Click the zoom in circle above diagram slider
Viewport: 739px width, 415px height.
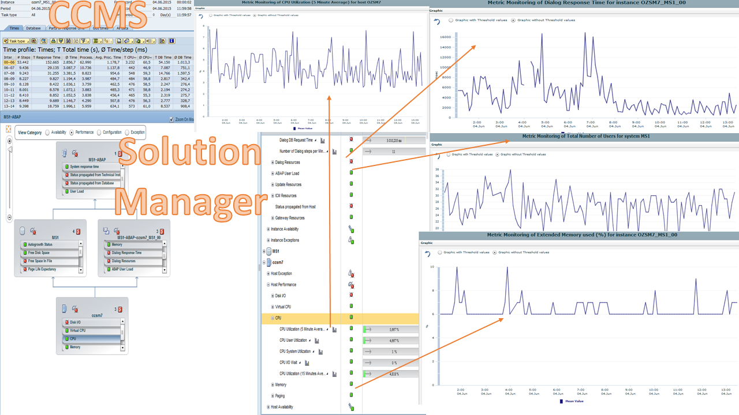point(9,141)
